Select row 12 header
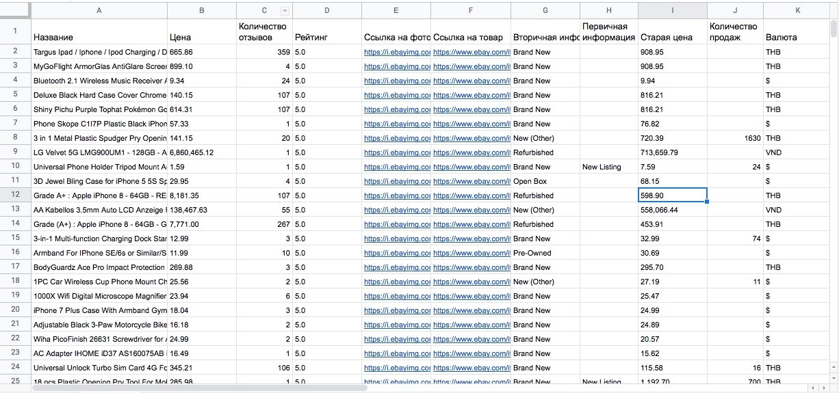The width and height of the screenshot is (839, 393). pyautogui.click(x=15, y=195)
